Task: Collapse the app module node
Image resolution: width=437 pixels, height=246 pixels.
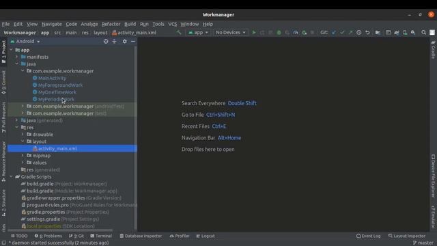Action: pyautogui.click(x=11, y=50)
